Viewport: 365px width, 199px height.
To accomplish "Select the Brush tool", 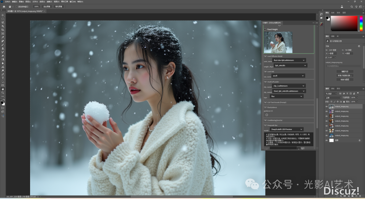I will tap(3, 45).
